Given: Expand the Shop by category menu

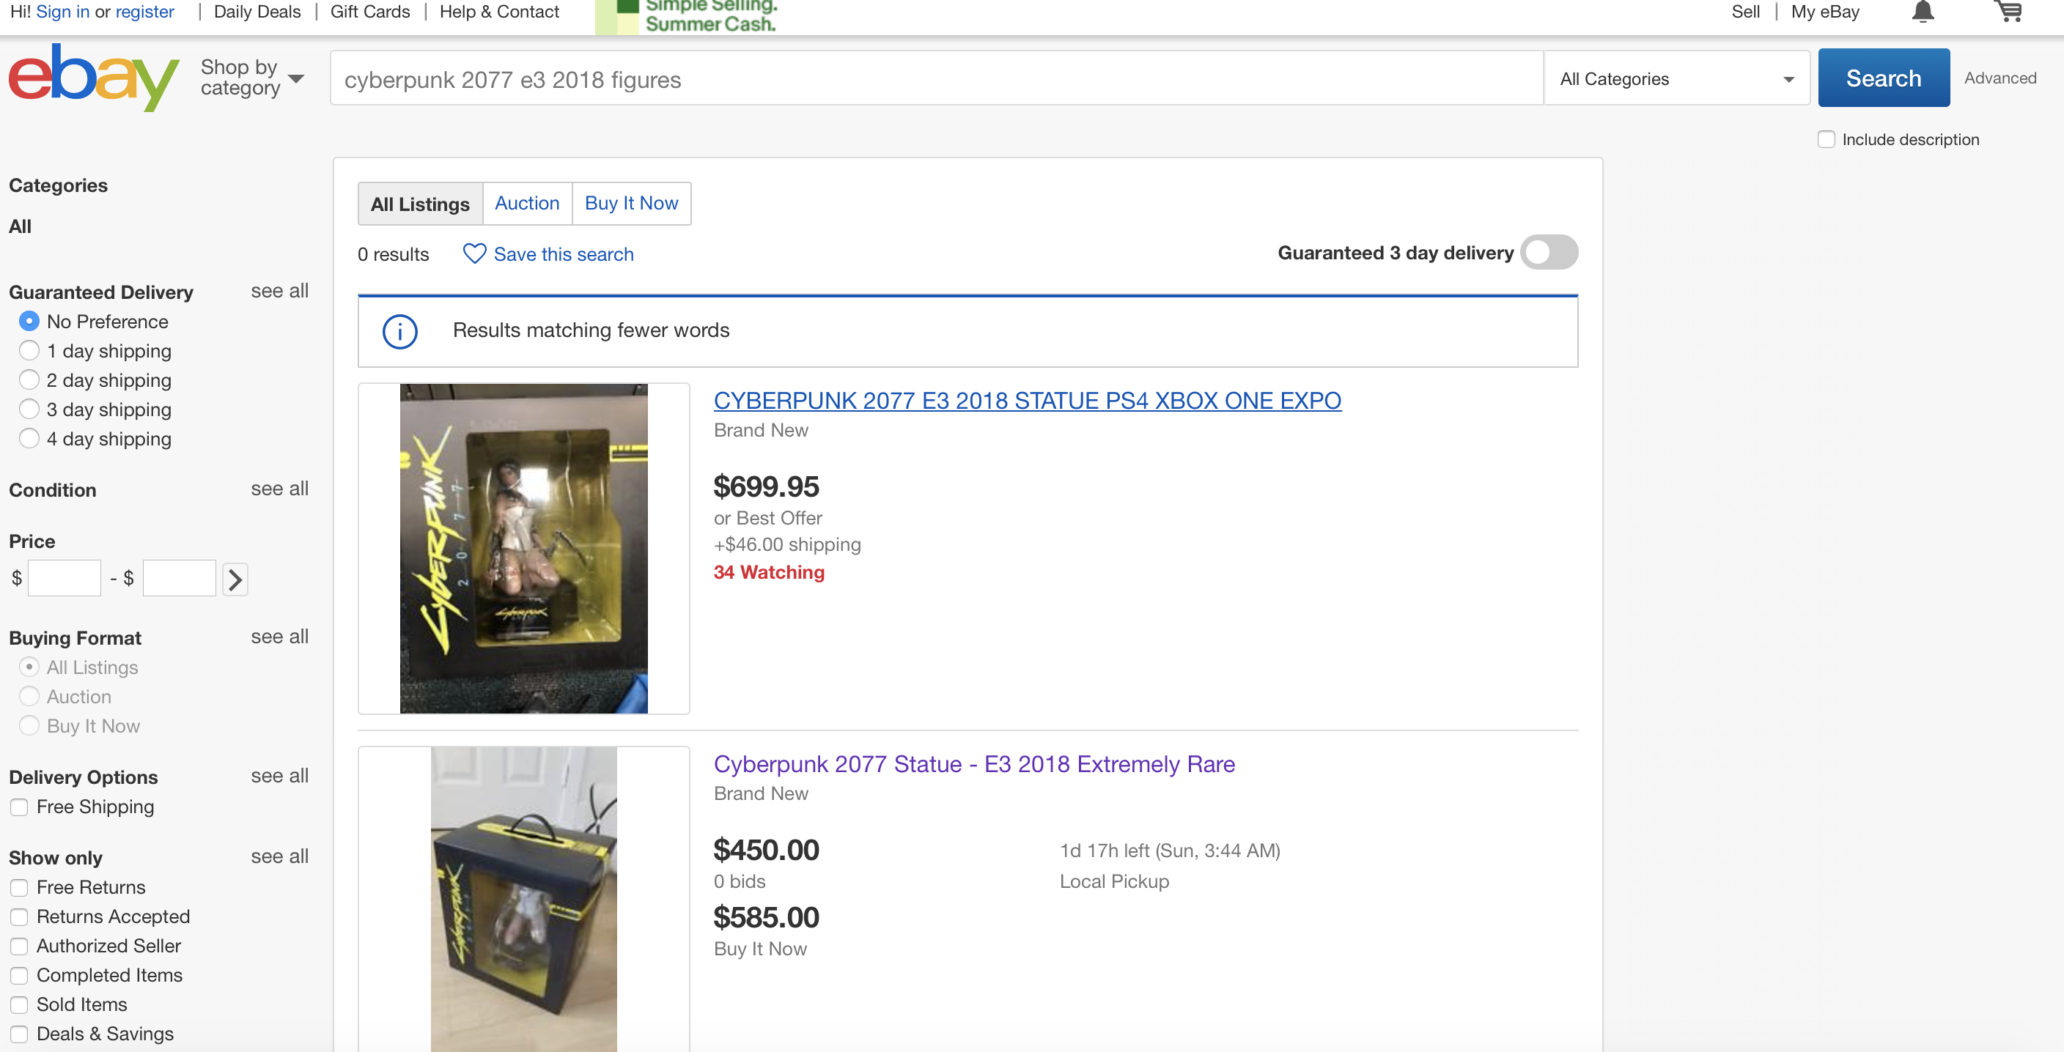Looking at the screenshot, I should pyautogui.click(x=251, y=78).
